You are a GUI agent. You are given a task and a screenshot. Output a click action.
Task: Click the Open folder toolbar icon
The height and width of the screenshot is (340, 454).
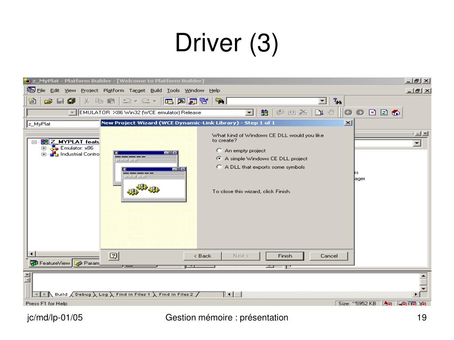point(48,101)
